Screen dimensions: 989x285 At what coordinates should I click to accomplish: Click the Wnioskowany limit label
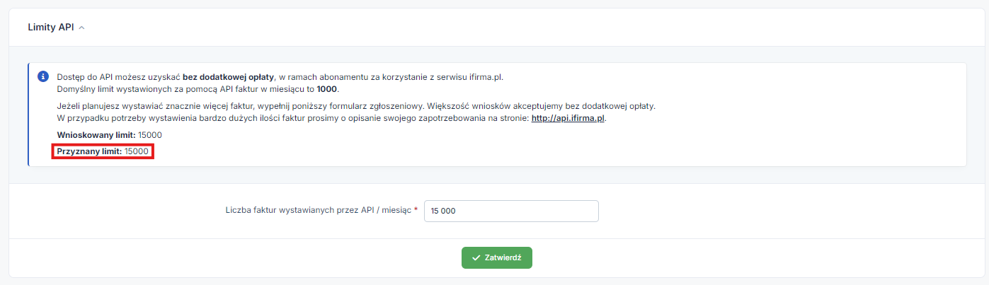[96, 134]
